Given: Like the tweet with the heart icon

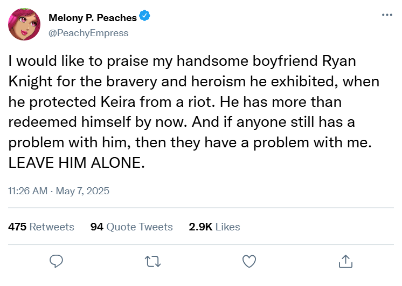Looking at the screenshot, I should pyautogui.click(x=248, y=261).
